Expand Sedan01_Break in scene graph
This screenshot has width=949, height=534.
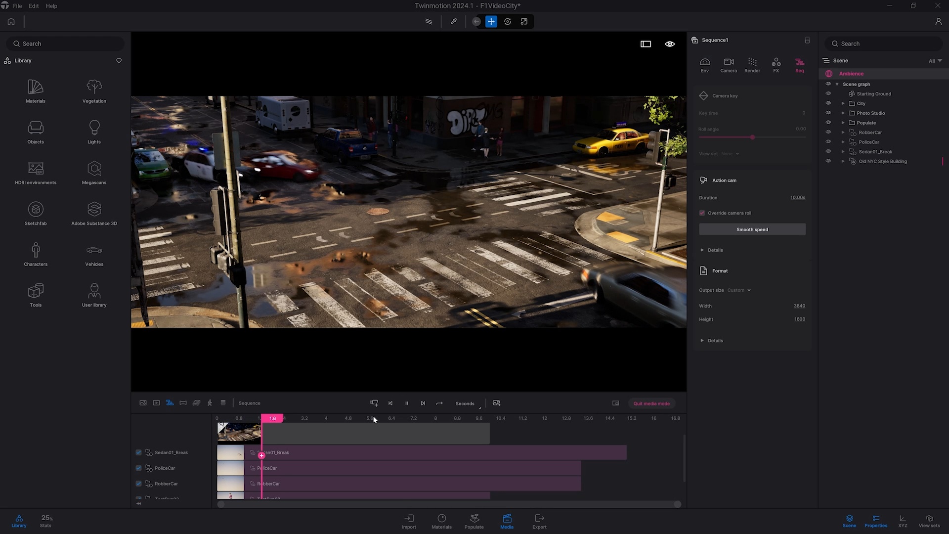point(843,152)
